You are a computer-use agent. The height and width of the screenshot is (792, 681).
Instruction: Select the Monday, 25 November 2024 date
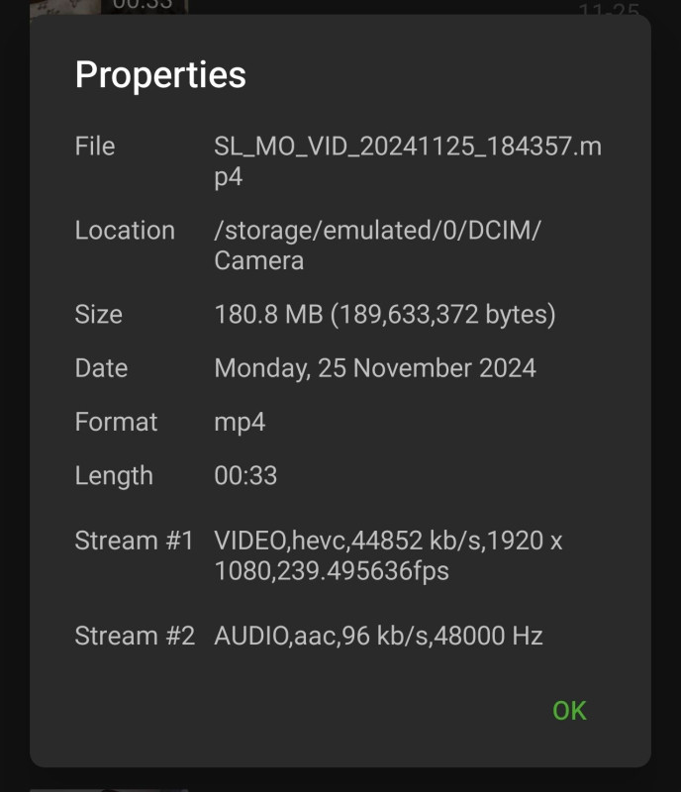pos(375,368)
